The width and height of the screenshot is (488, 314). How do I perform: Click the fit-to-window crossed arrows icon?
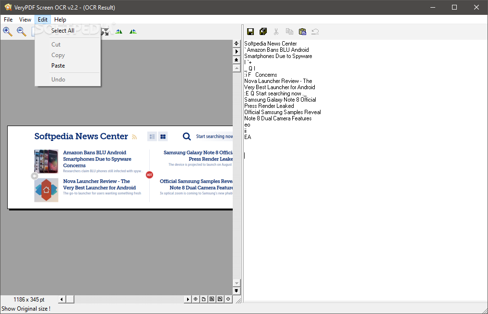tap(106, 32)
